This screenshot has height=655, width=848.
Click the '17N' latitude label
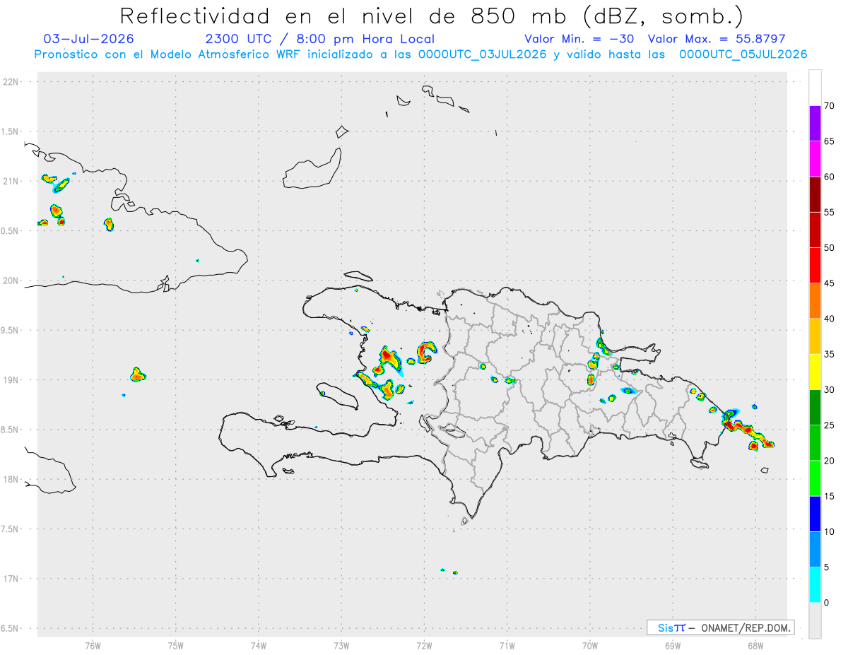11,579
